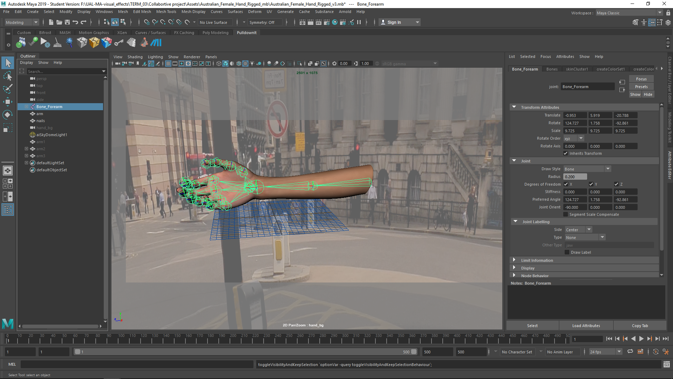Choose the Rotate tool in toolbox

point(8,115)
